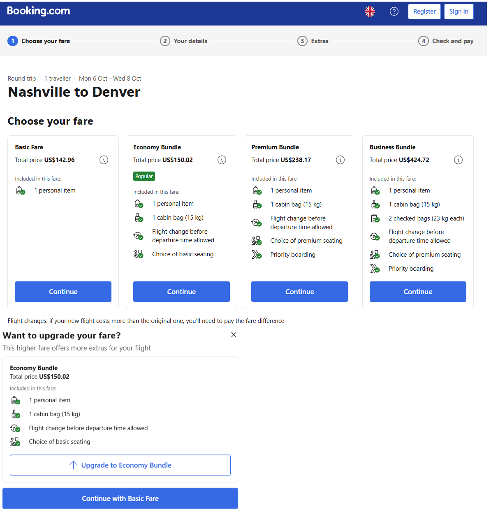491x513 pixels.
Task: Show info for Basic Fare price
Action: 104,160
